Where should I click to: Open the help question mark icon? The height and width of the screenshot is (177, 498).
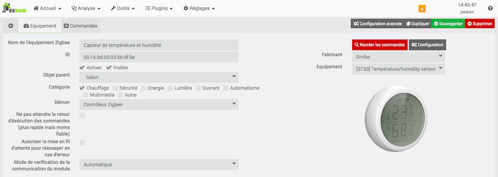coord(490,9)
